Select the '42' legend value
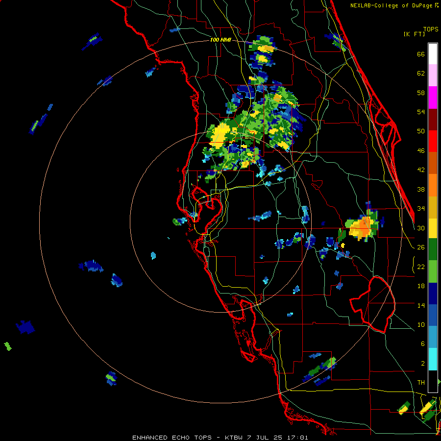The width and height of the screenshot is (441, 441). 421,170
